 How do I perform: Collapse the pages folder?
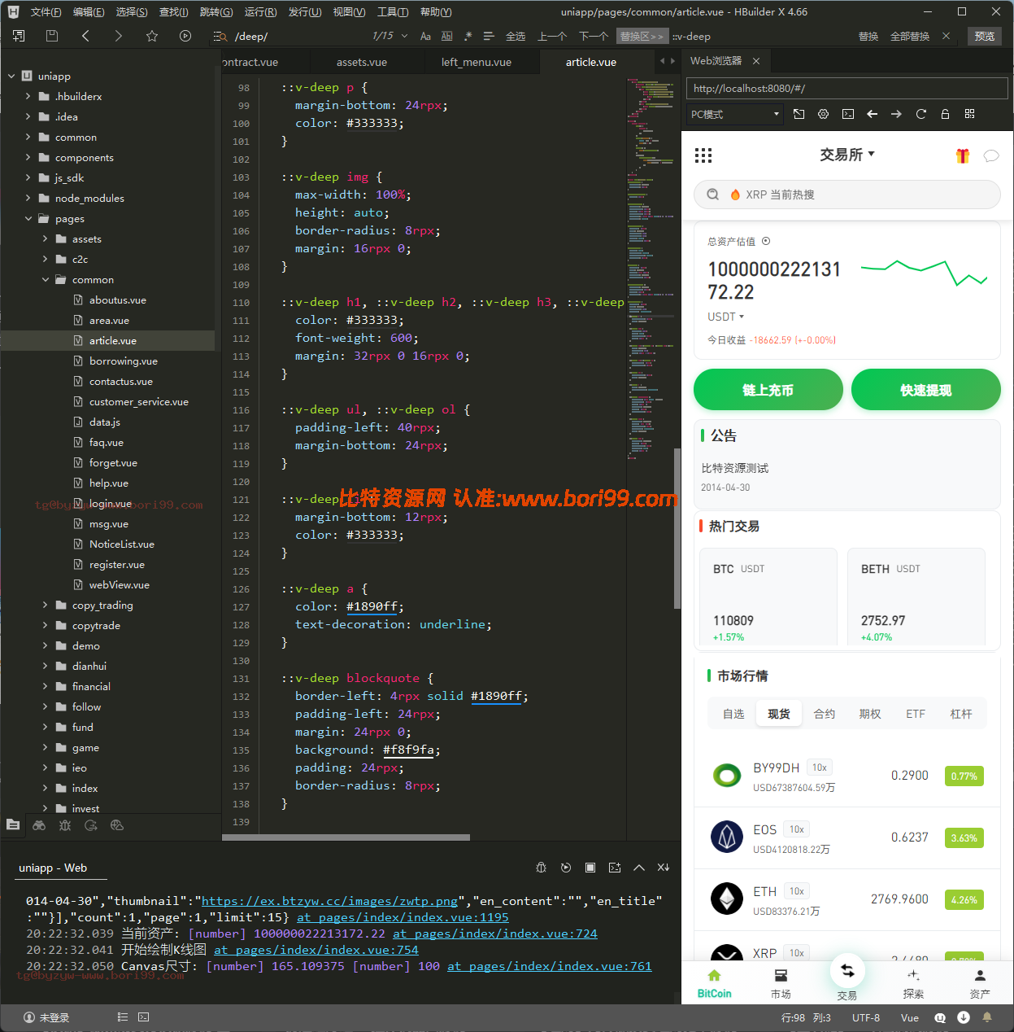pos(28,218)
